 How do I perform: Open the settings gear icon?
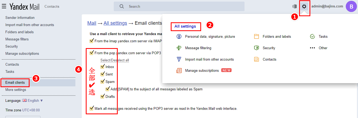[x=304, y=6]
